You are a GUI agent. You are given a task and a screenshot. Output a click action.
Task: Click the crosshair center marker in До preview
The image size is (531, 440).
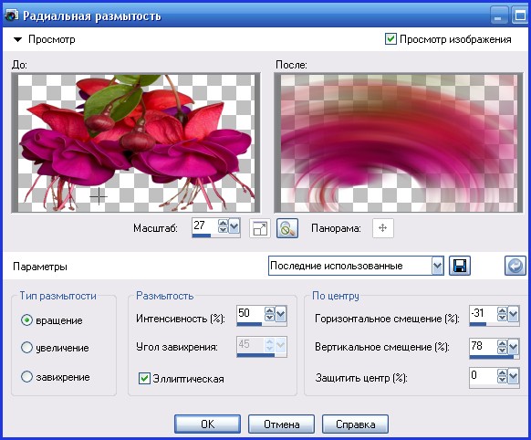pos(99,195)
